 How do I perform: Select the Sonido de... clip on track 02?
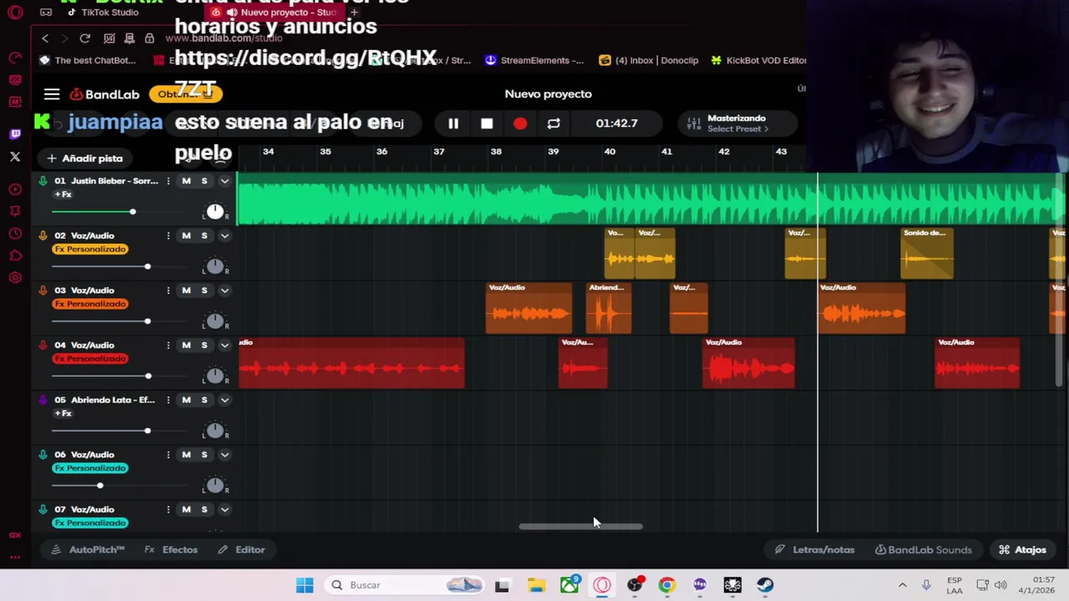[x=927, y=253]
